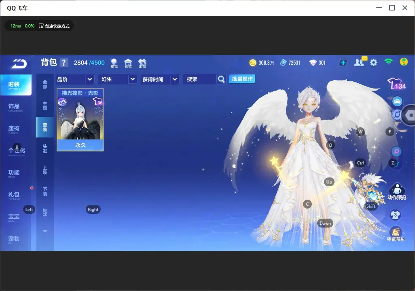415x291 pixels.
Task: Click into the 搜索 search field
Action: (200, 79)
